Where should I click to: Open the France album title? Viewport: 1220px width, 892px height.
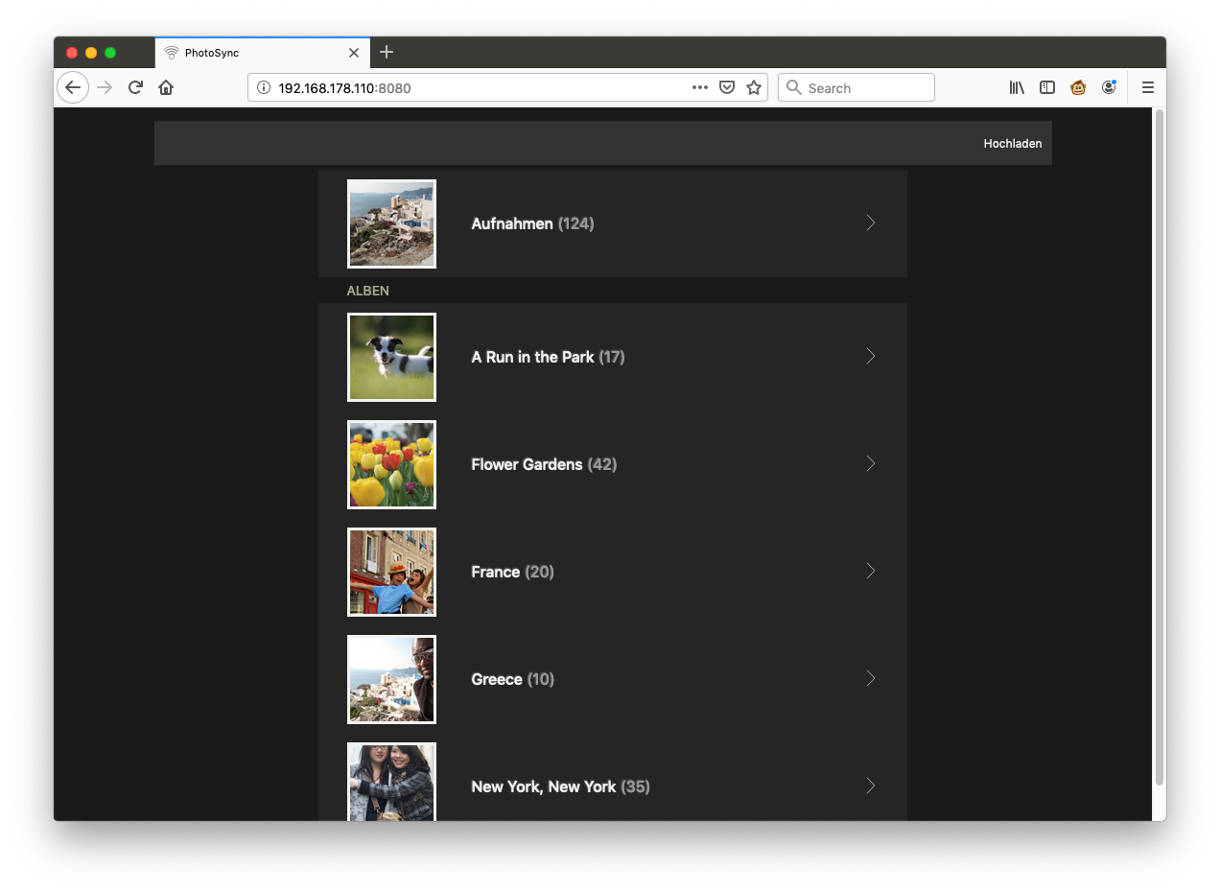pos(495,572)
